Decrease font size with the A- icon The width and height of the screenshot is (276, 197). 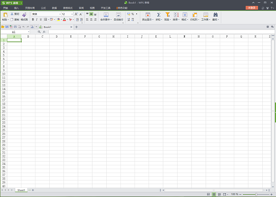[81, 14]
